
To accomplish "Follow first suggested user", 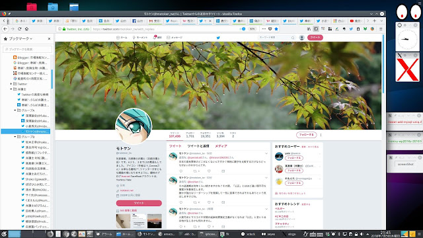I will click(x=294, y=158).
